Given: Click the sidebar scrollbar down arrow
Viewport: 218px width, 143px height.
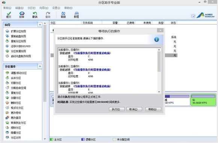Looking at the screenshot, I should click(x=45, y=139).
